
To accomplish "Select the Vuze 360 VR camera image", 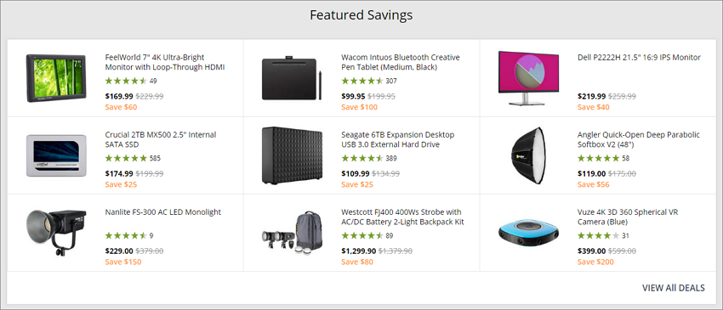I will [528, 233].
